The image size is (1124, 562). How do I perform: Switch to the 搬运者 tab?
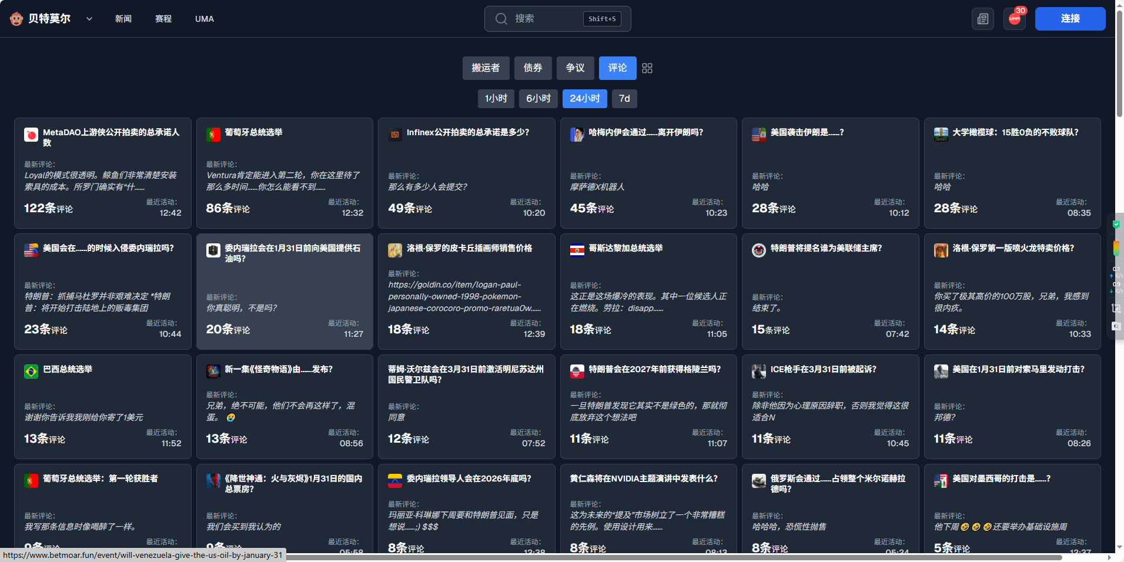click(485, 68)
